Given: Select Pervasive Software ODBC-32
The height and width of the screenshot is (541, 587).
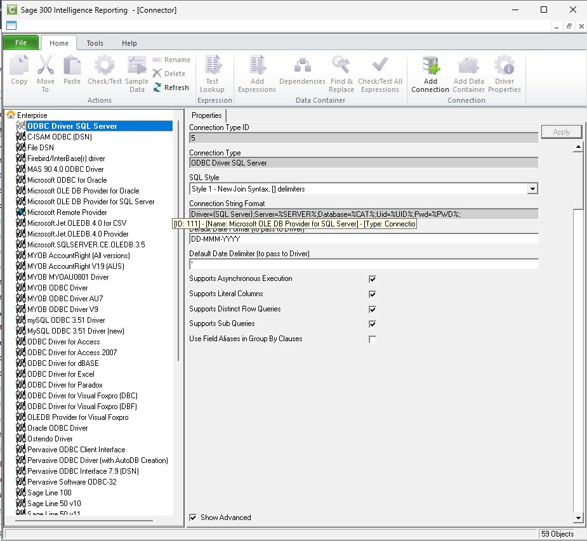Looking at the screenshot, I should (72, 482).
